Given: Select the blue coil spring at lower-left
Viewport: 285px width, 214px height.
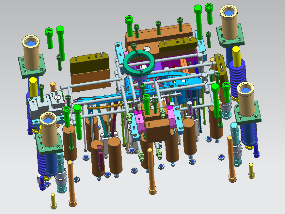Looking at the screenshot, I should pyautogui.click(x=42, y=162).
